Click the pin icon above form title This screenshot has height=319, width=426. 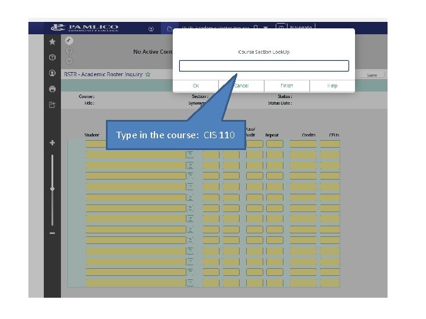(69, 41)
